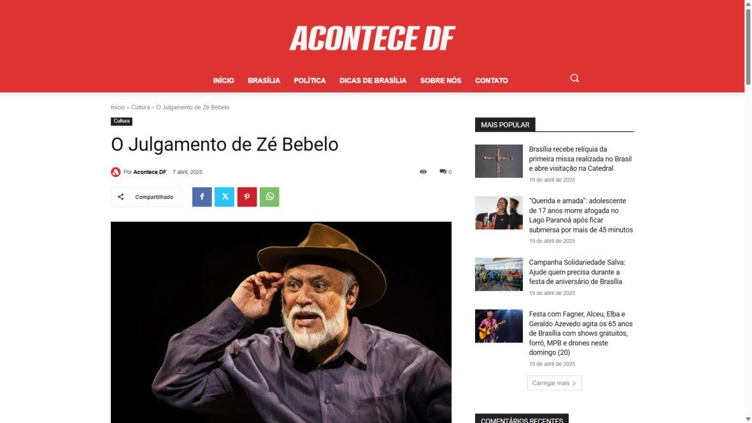Click the Cultura category tag
Image resolution: width=752 pixels, height=423 pixels.
click(x=122, y=121)
